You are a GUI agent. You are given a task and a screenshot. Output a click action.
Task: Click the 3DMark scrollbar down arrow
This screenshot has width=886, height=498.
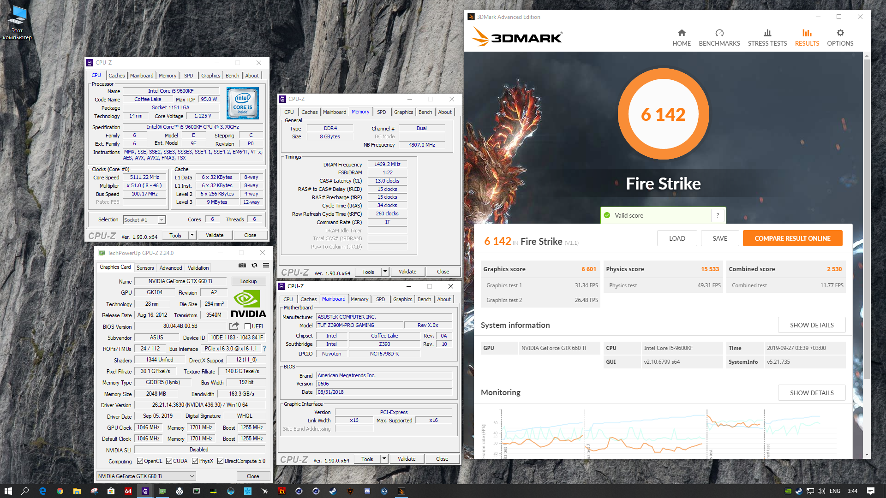pyautogui.click(x=867, y=455)
